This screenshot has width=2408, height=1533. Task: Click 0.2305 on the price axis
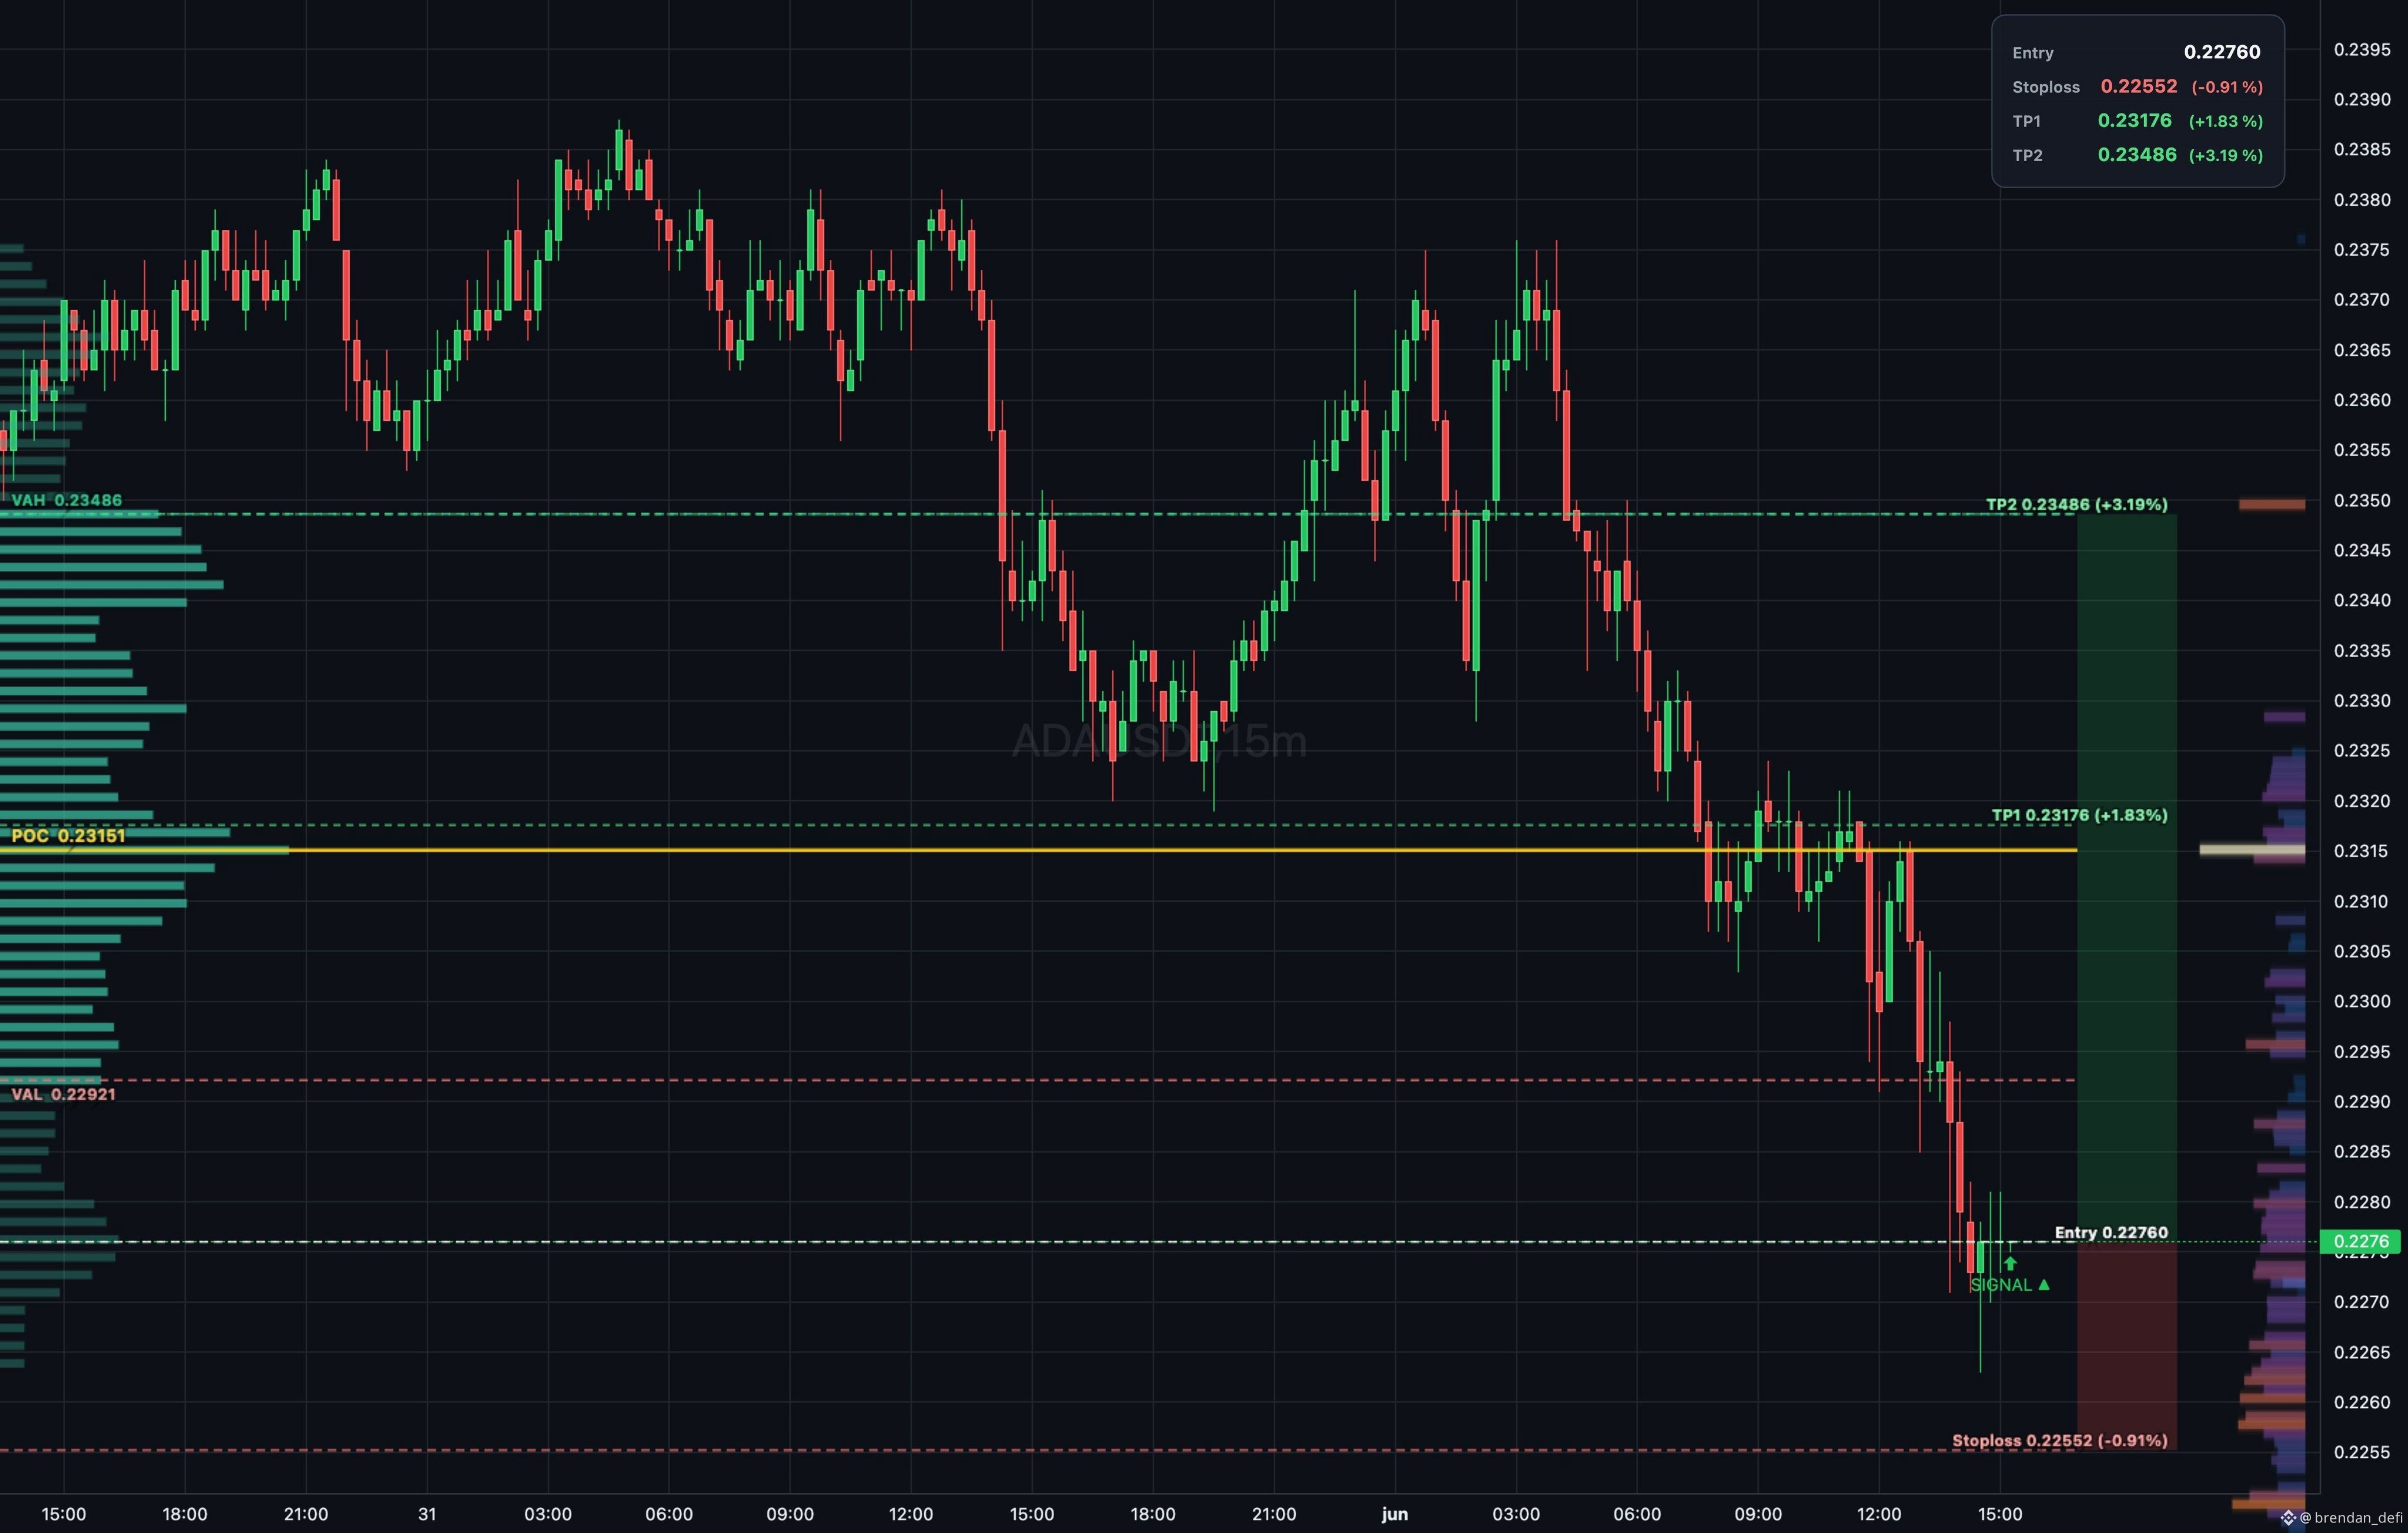click(x=2362, y=951)
